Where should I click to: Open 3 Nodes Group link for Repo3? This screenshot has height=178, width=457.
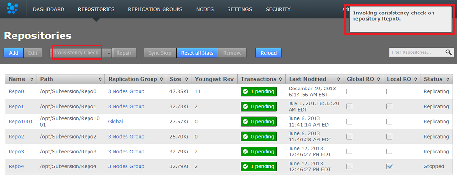point(126,152)
